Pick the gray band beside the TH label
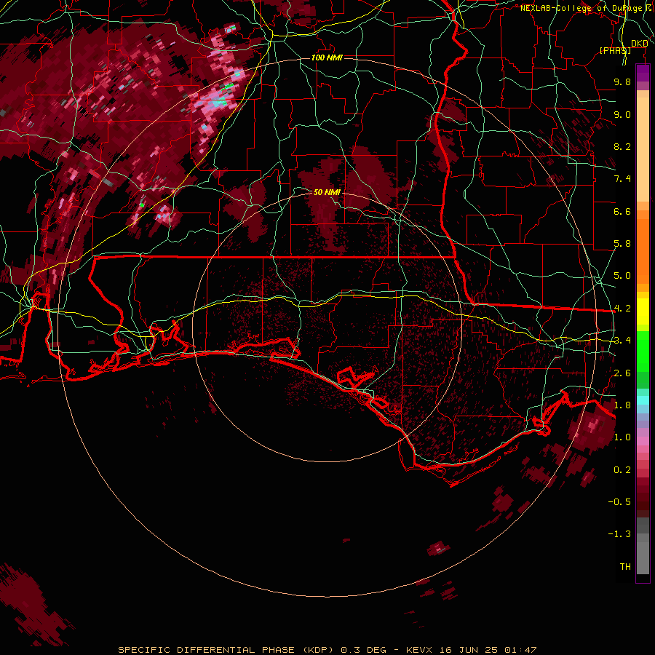 click(643, 559)
